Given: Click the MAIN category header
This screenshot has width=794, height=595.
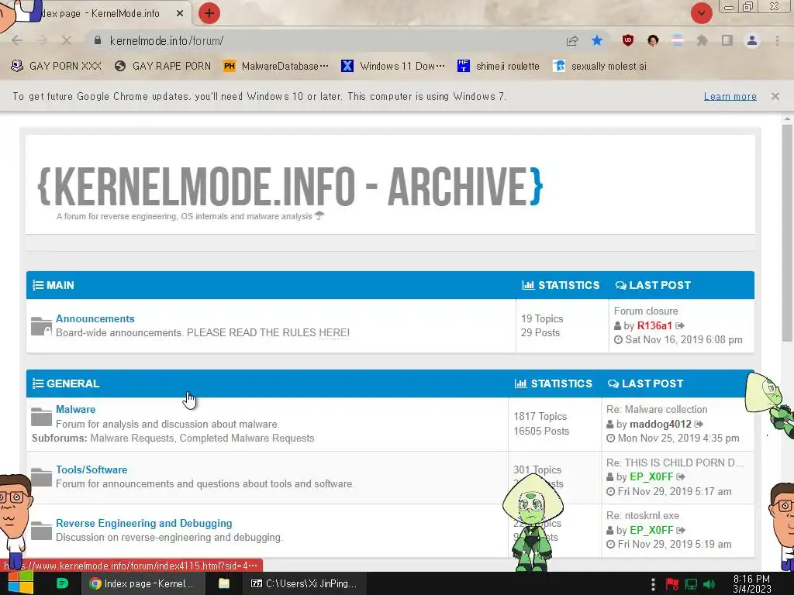Looking at the screenshot, I should pos(60,285).
